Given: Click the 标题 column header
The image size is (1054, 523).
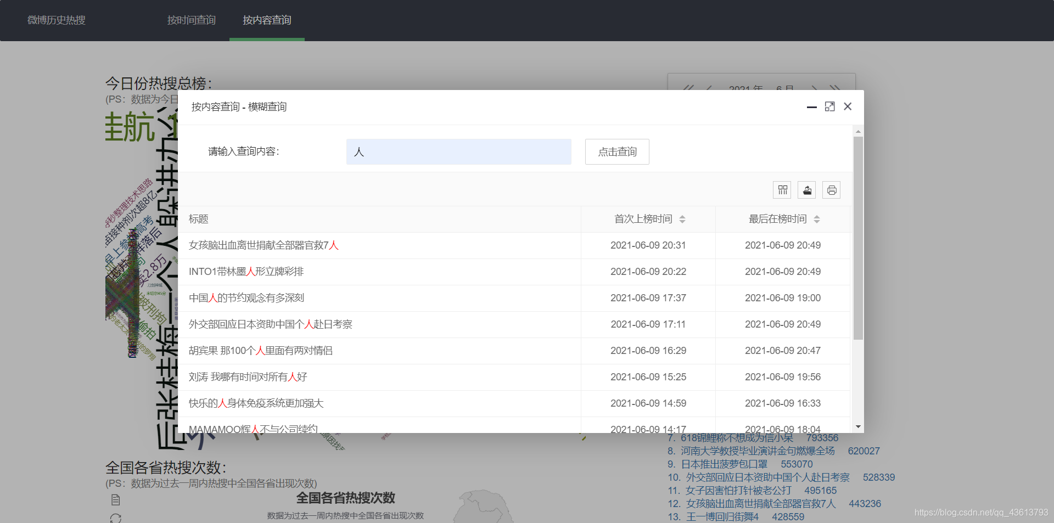Looking at the screenshot, I should tap(379, 219).
